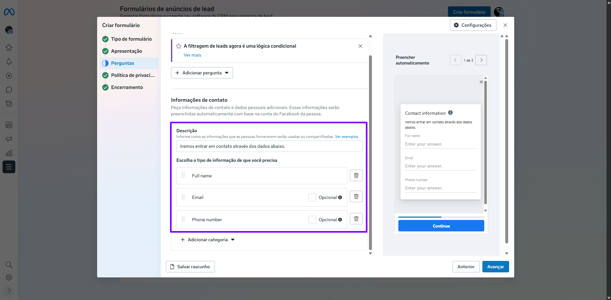Delete the Full name field with trash icon
Viewport: 611px width, 300px height.
coord(356,175)
